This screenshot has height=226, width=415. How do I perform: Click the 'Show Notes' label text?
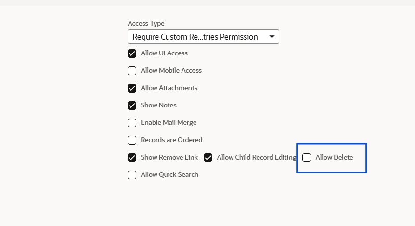pos(158,105)
